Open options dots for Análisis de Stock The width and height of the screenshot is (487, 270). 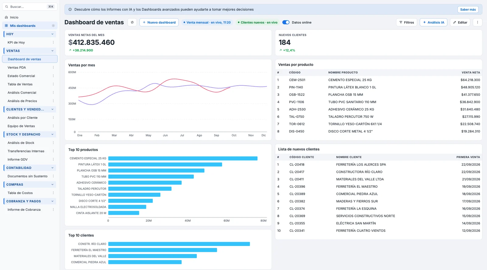point(53,143)
